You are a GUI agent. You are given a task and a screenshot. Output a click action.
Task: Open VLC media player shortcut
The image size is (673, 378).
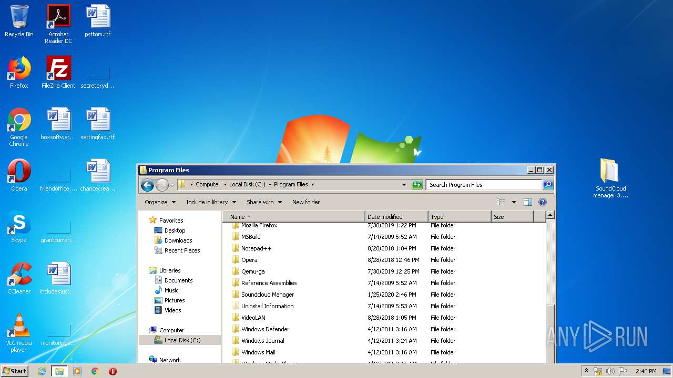[19, 333]
